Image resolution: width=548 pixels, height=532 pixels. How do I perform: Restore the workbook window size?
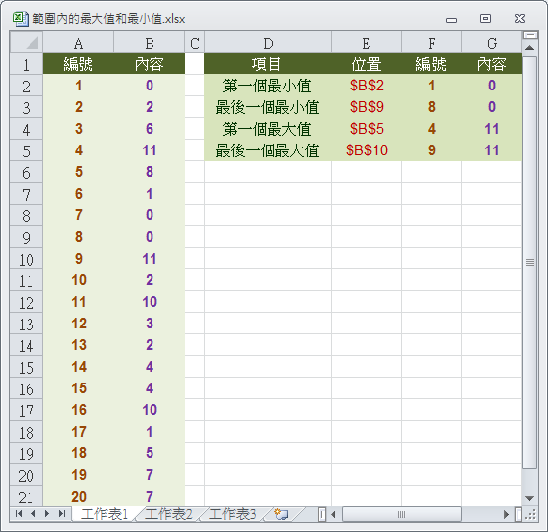485,18
